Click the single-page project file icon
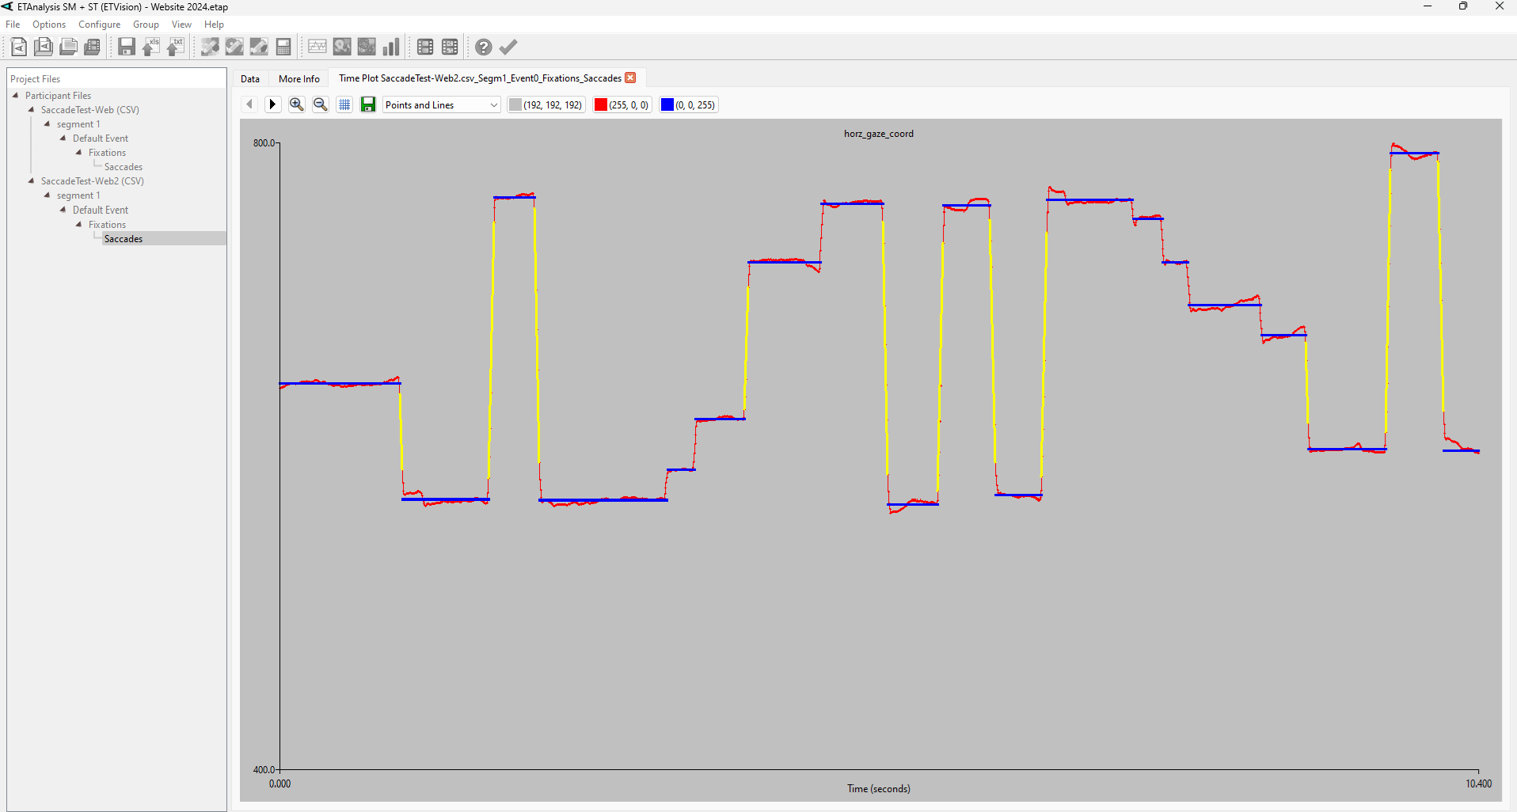This screenshot has width=1517, height=812. coord(19,47)
